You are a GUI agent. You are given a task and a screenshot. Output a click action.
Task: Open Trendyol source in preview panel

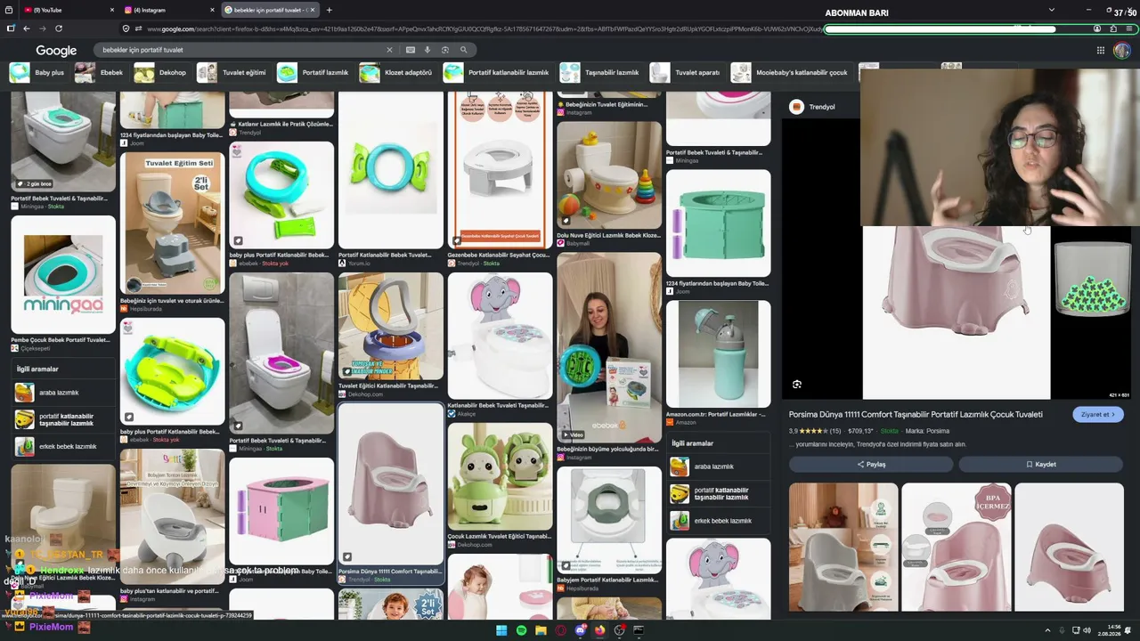[x=812, y=107]
